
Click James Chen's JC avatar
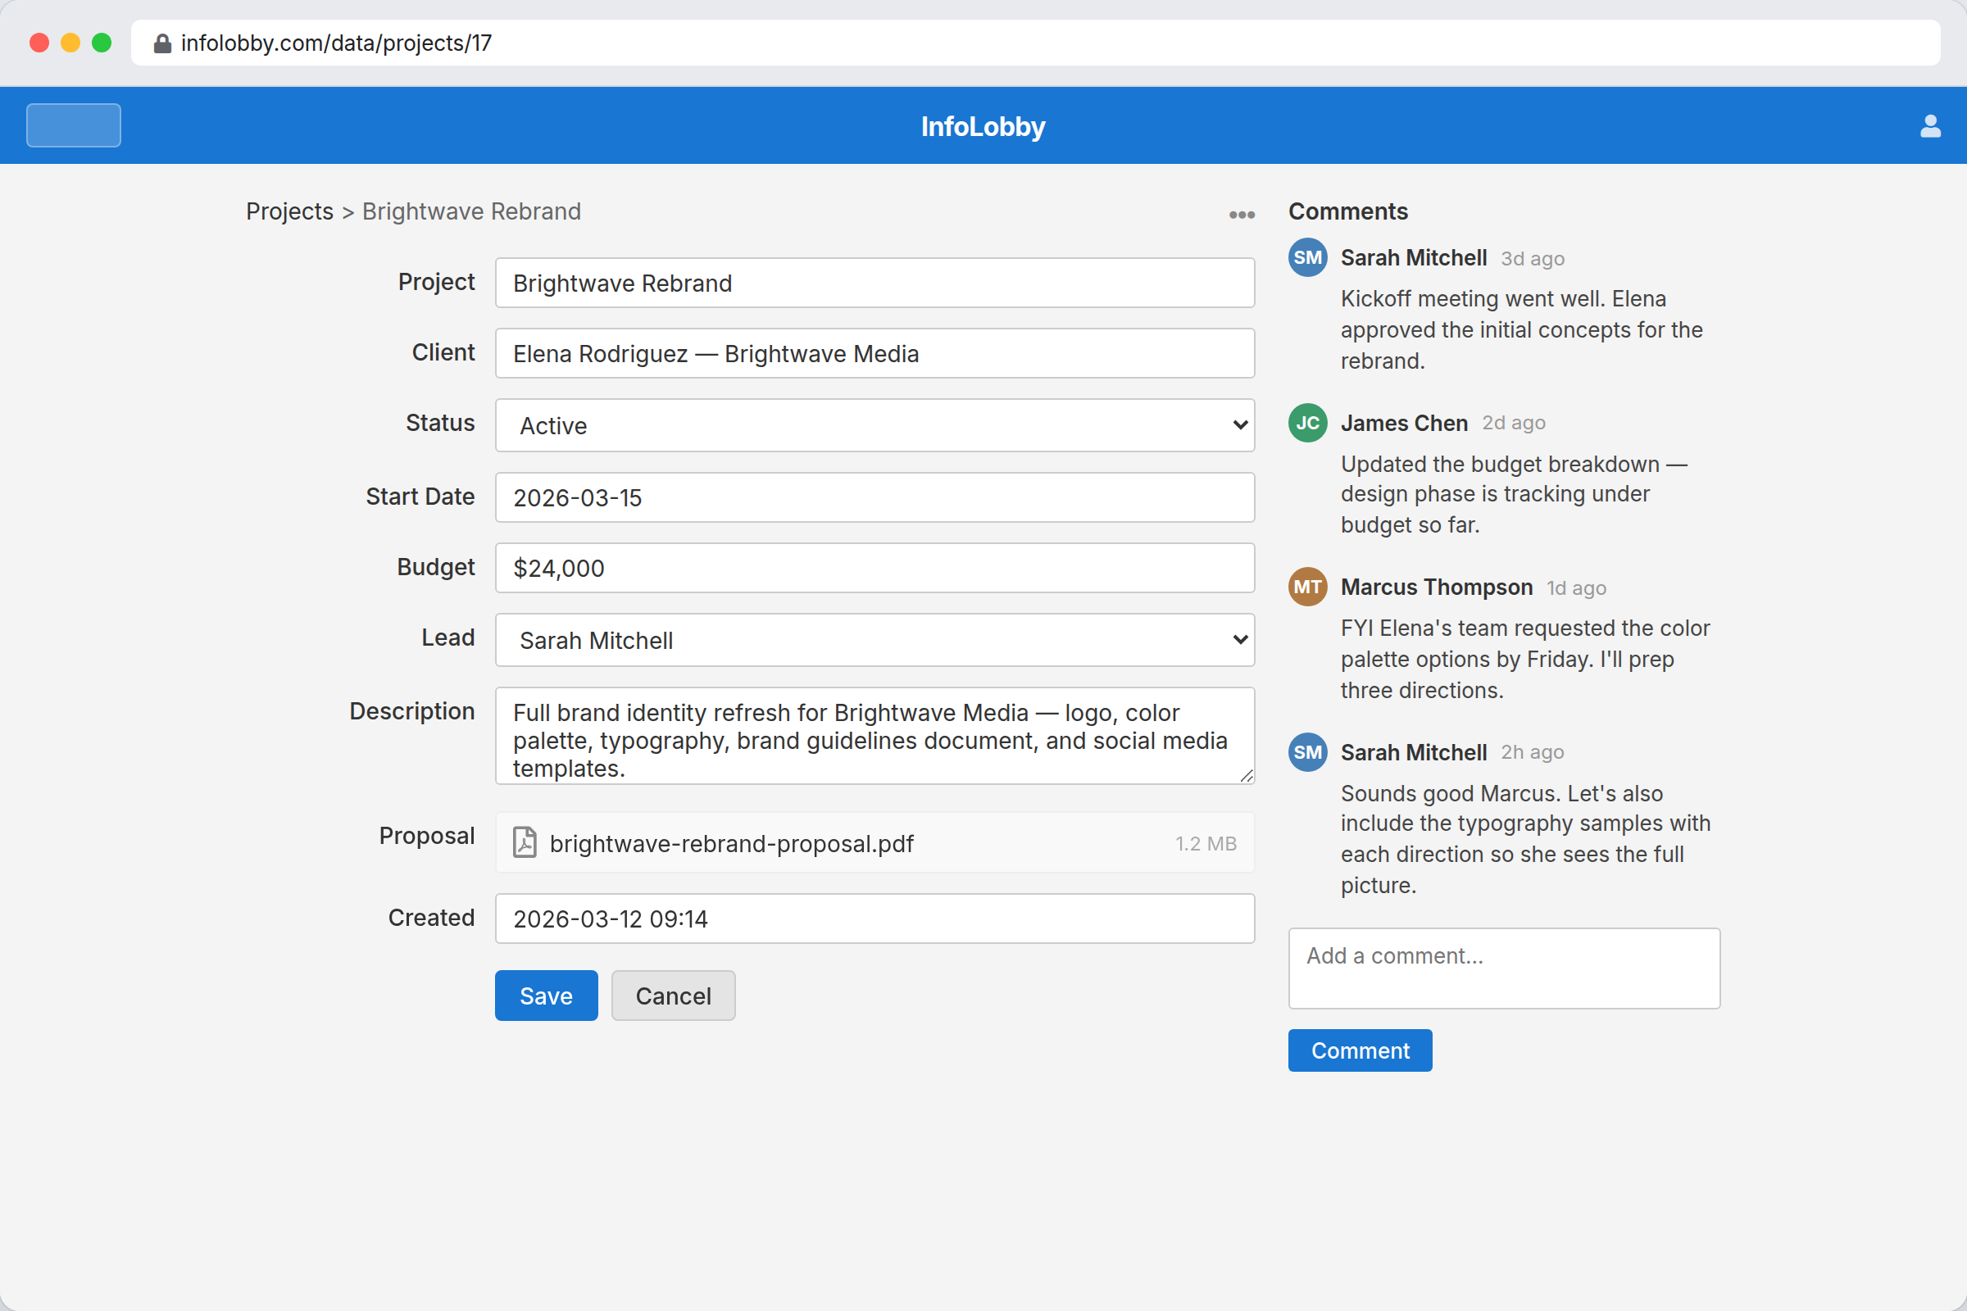(x=1307, y=423)
